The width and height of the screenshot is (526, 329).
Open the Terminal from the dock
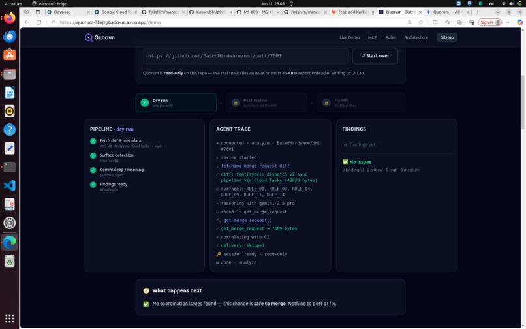click(9, 167)
